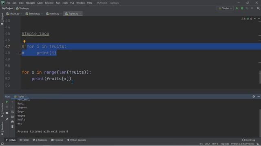Click the Run tool window button at bottom

11,140
